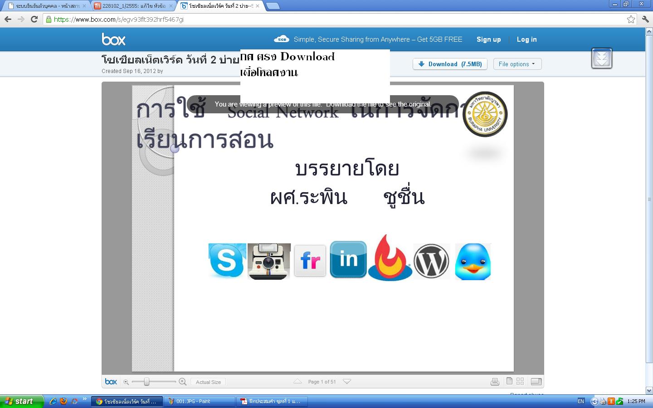
Task: Open full screen view icon
Action: 536,381
